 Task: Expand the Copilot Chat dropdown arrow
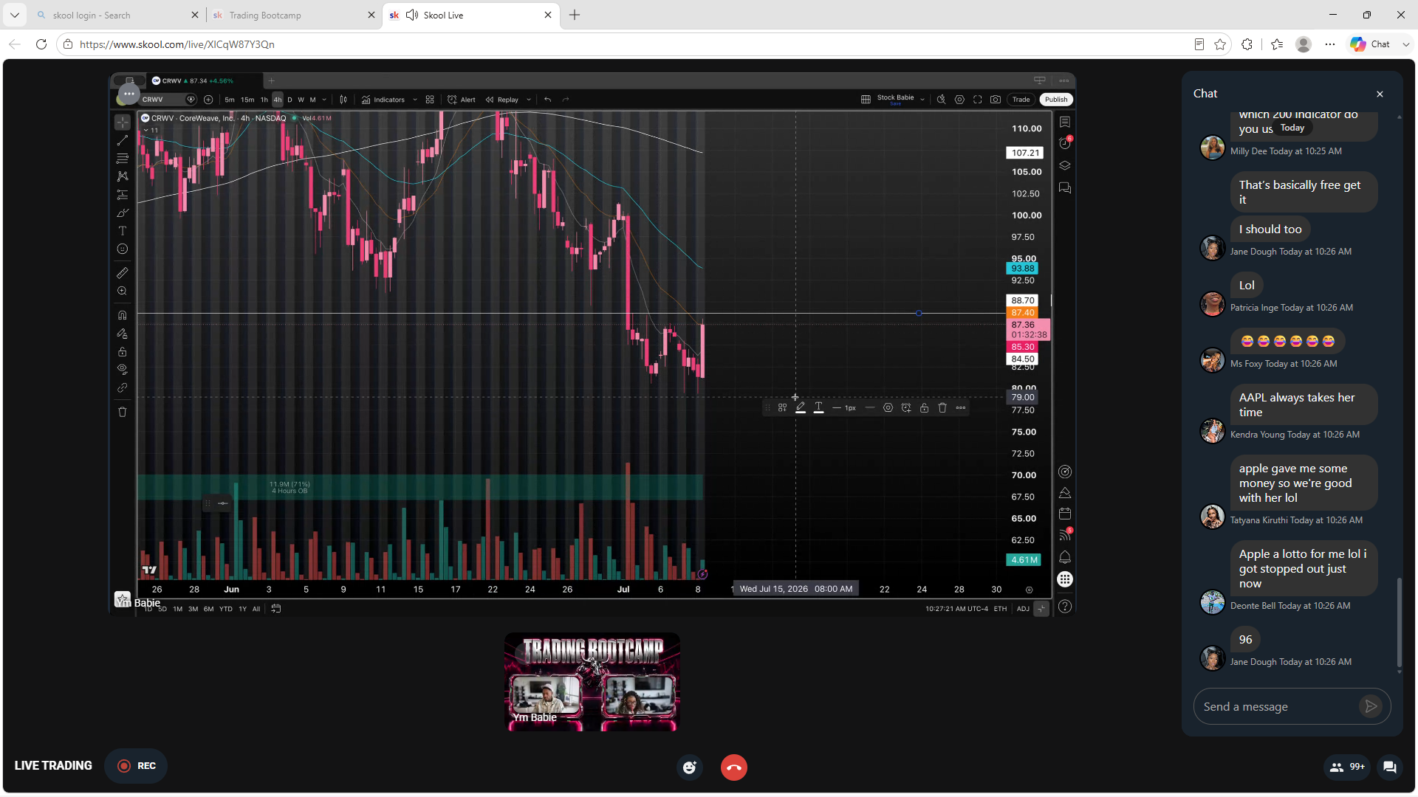(1406, 44)
